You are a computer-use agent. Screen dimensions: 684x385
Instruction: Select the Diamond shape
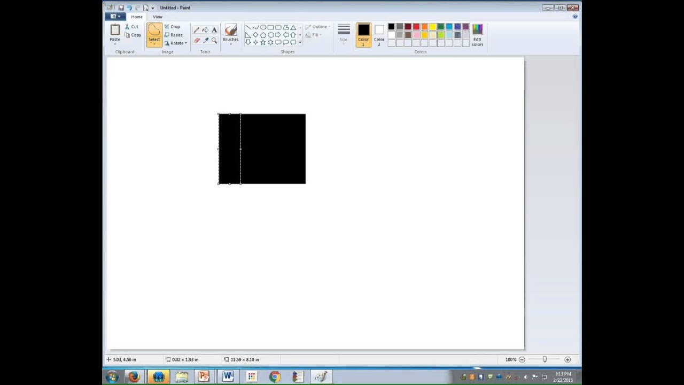(x=255, y=35)
